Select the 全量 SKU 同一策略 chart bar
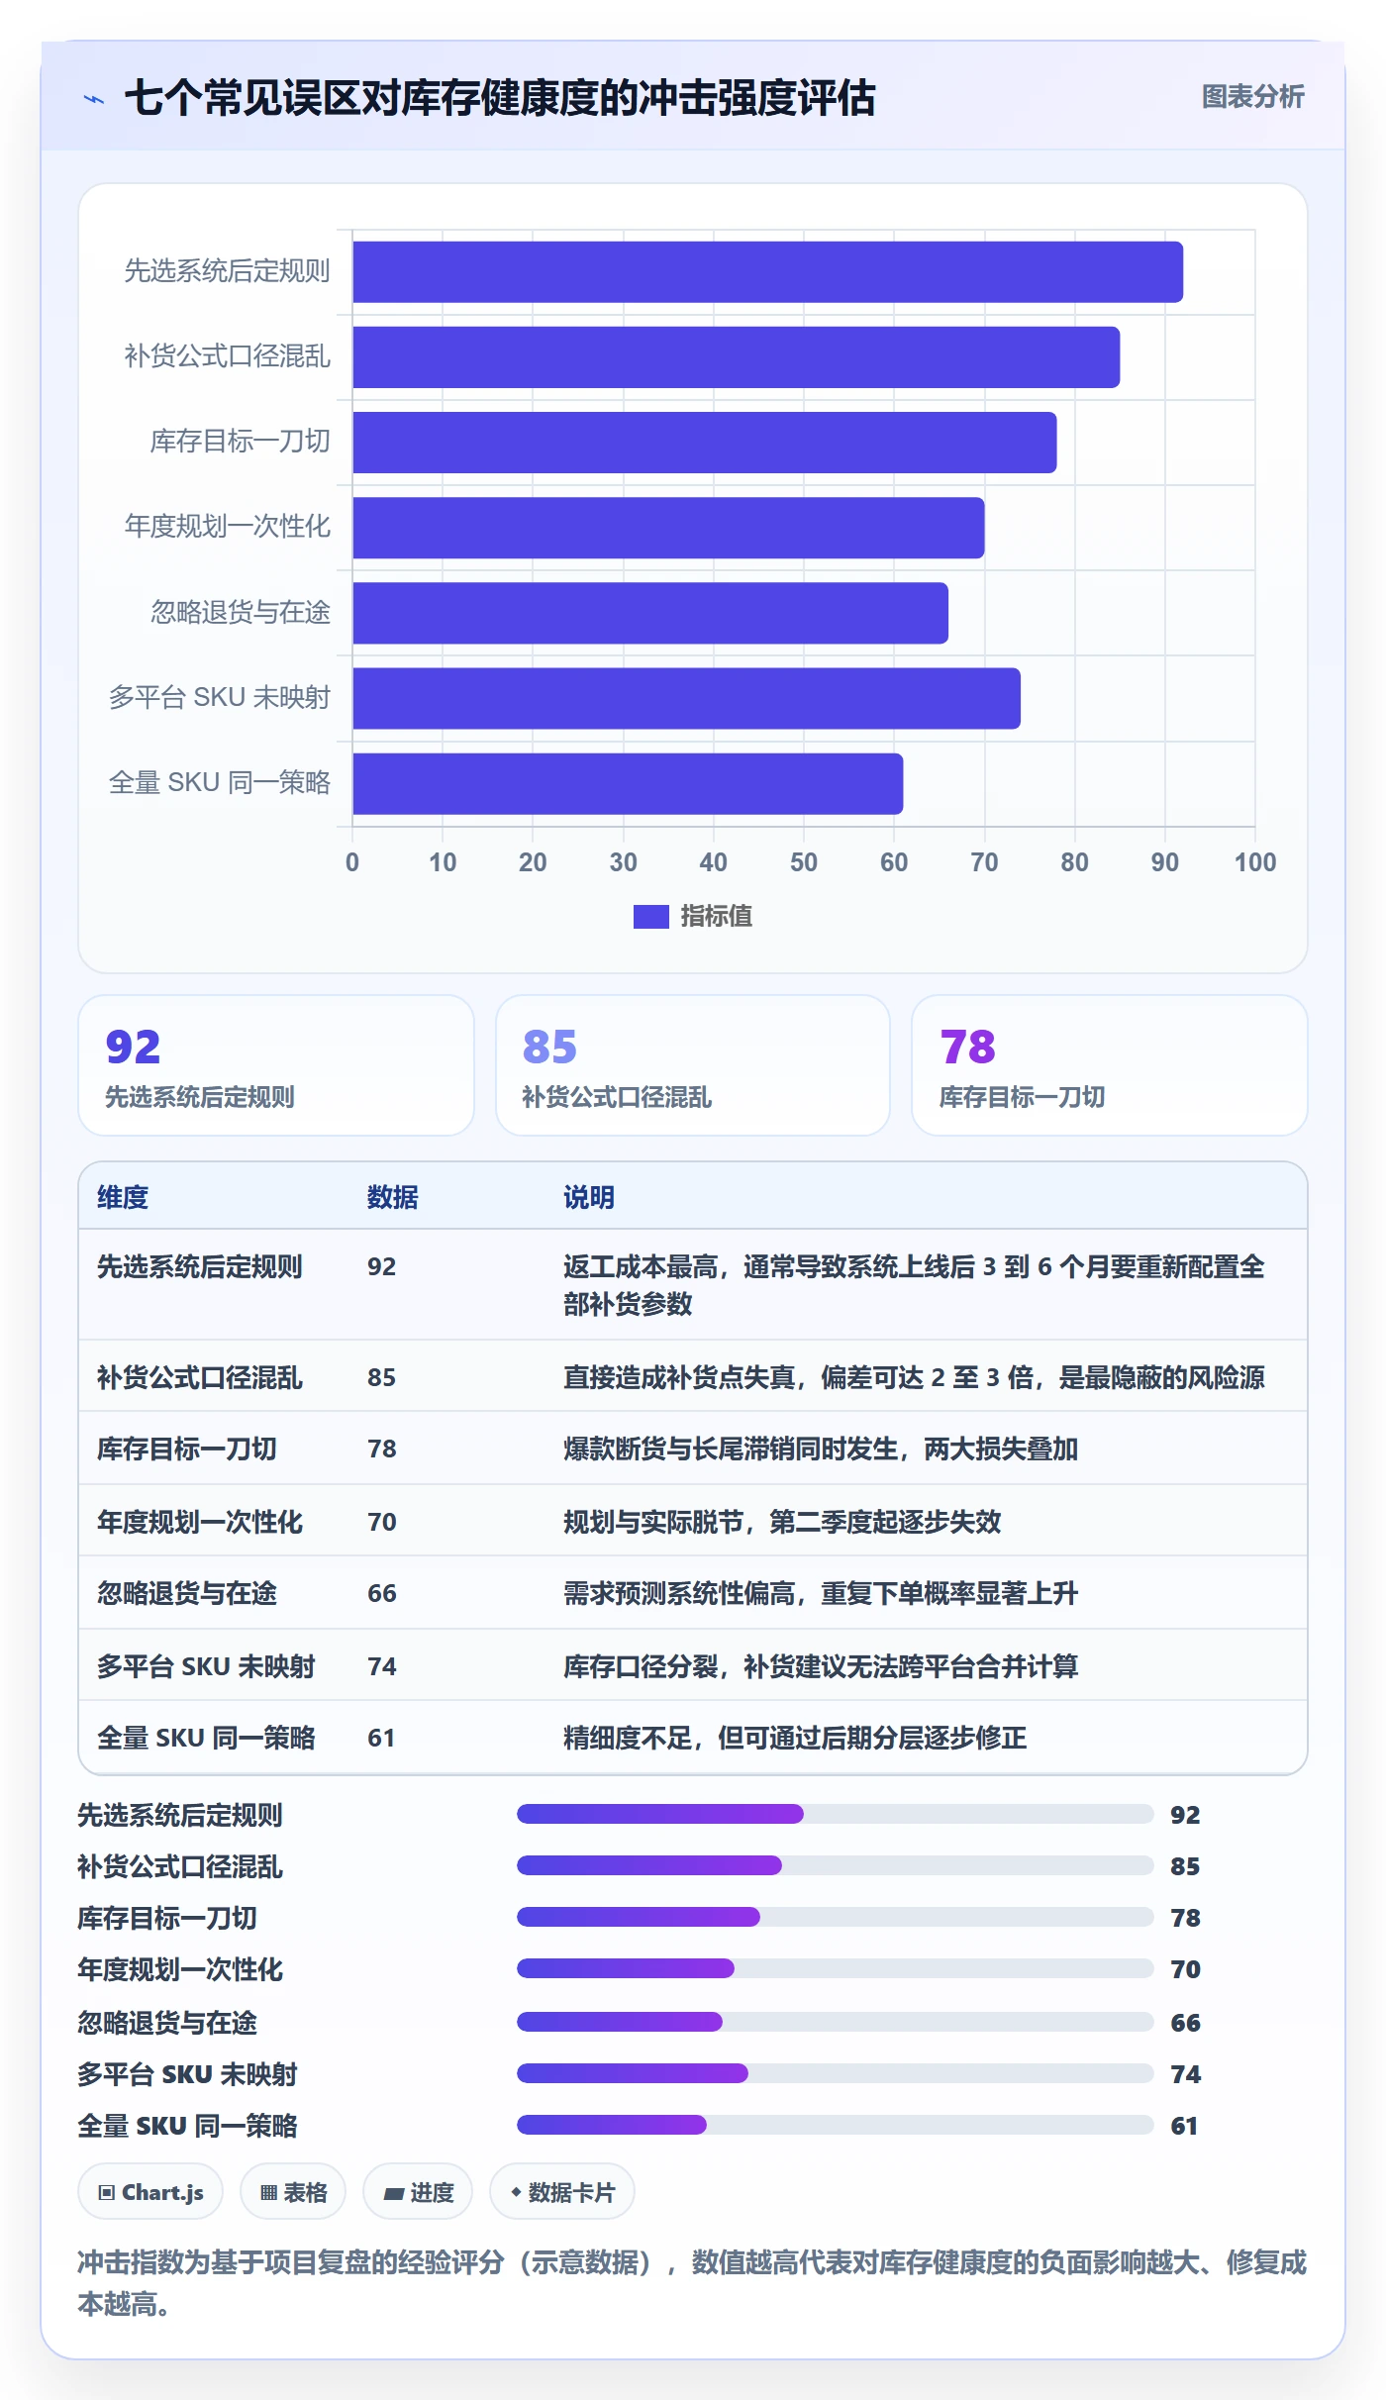Screen dimensions: 1386x2400 click(x=628, y=784)
